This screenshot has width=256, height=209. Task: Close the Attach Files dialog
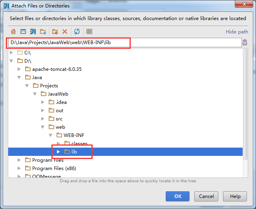[x=244, y=4]
